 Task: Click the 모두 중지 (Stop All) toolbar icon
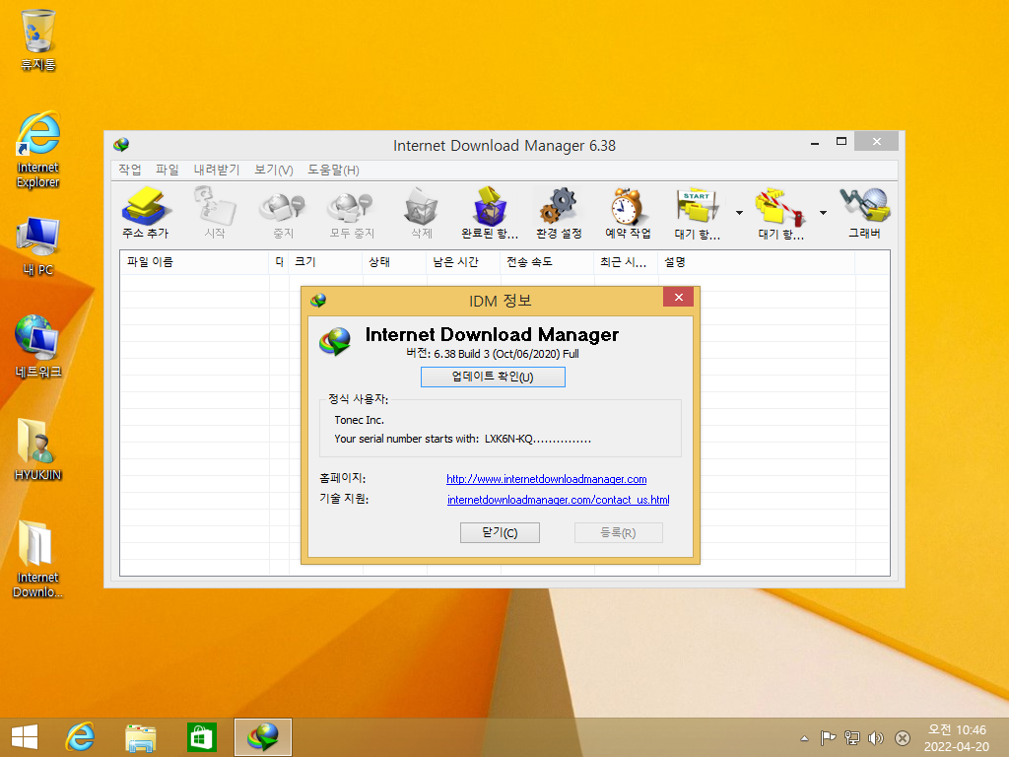coord(352,213)
